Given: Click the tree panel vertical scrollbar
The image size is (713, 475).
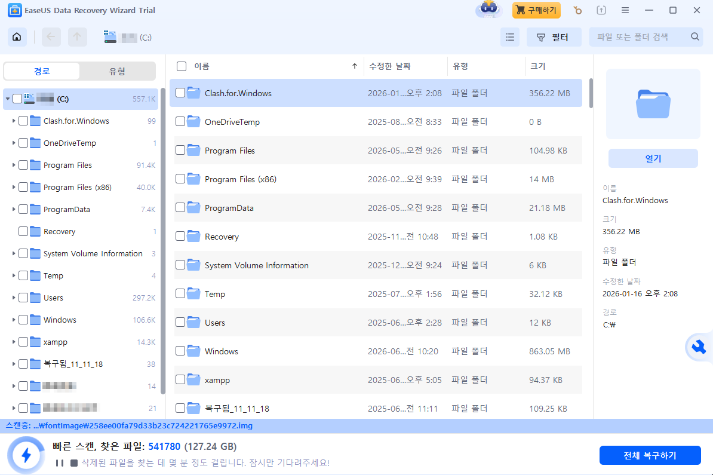Looking at the screenshot, I should click(163, 241).
